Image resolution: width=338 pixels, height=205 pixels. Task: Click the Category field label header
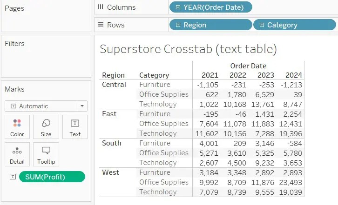click(154, 75)
